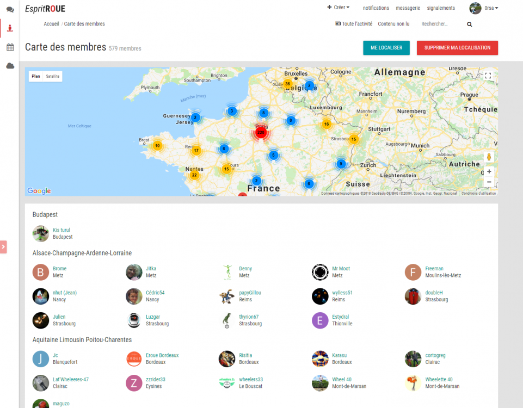
Task: Click the cluster marker 17 near Rennes
Action: (196, 150)
